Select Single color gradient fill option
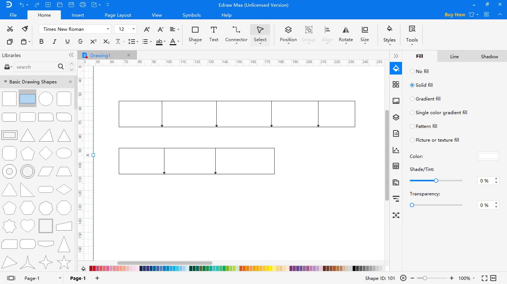 [x=412, y=112]
